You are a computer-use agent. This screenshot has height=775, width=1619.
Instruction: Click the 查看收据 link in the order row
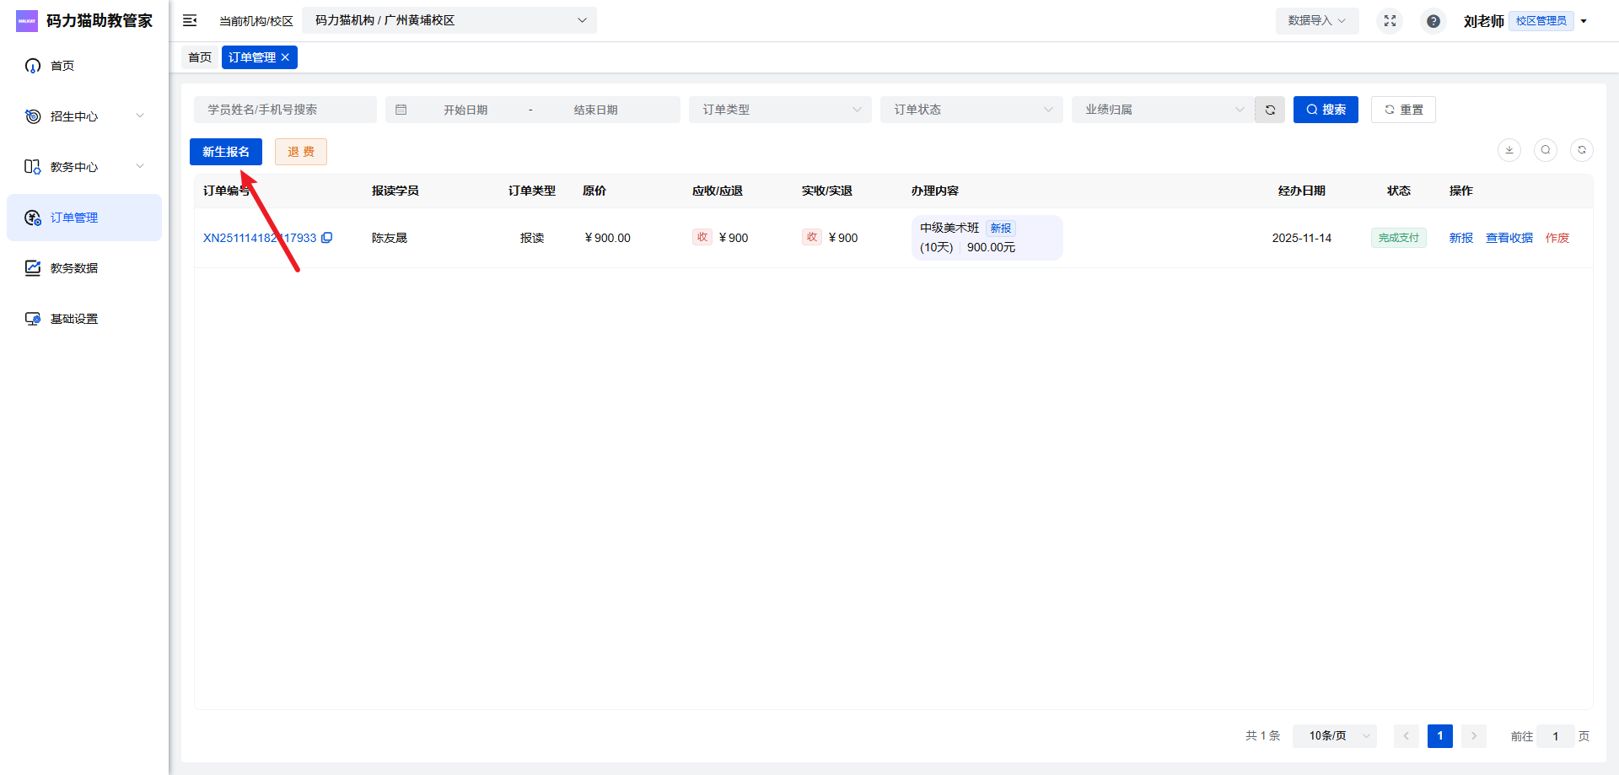tap(1509, 238)
